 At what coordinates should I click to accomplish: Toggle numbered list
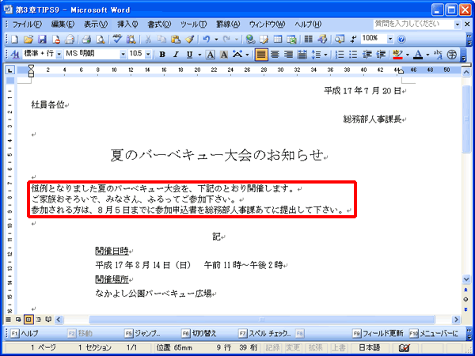click(x=340, y=55)
